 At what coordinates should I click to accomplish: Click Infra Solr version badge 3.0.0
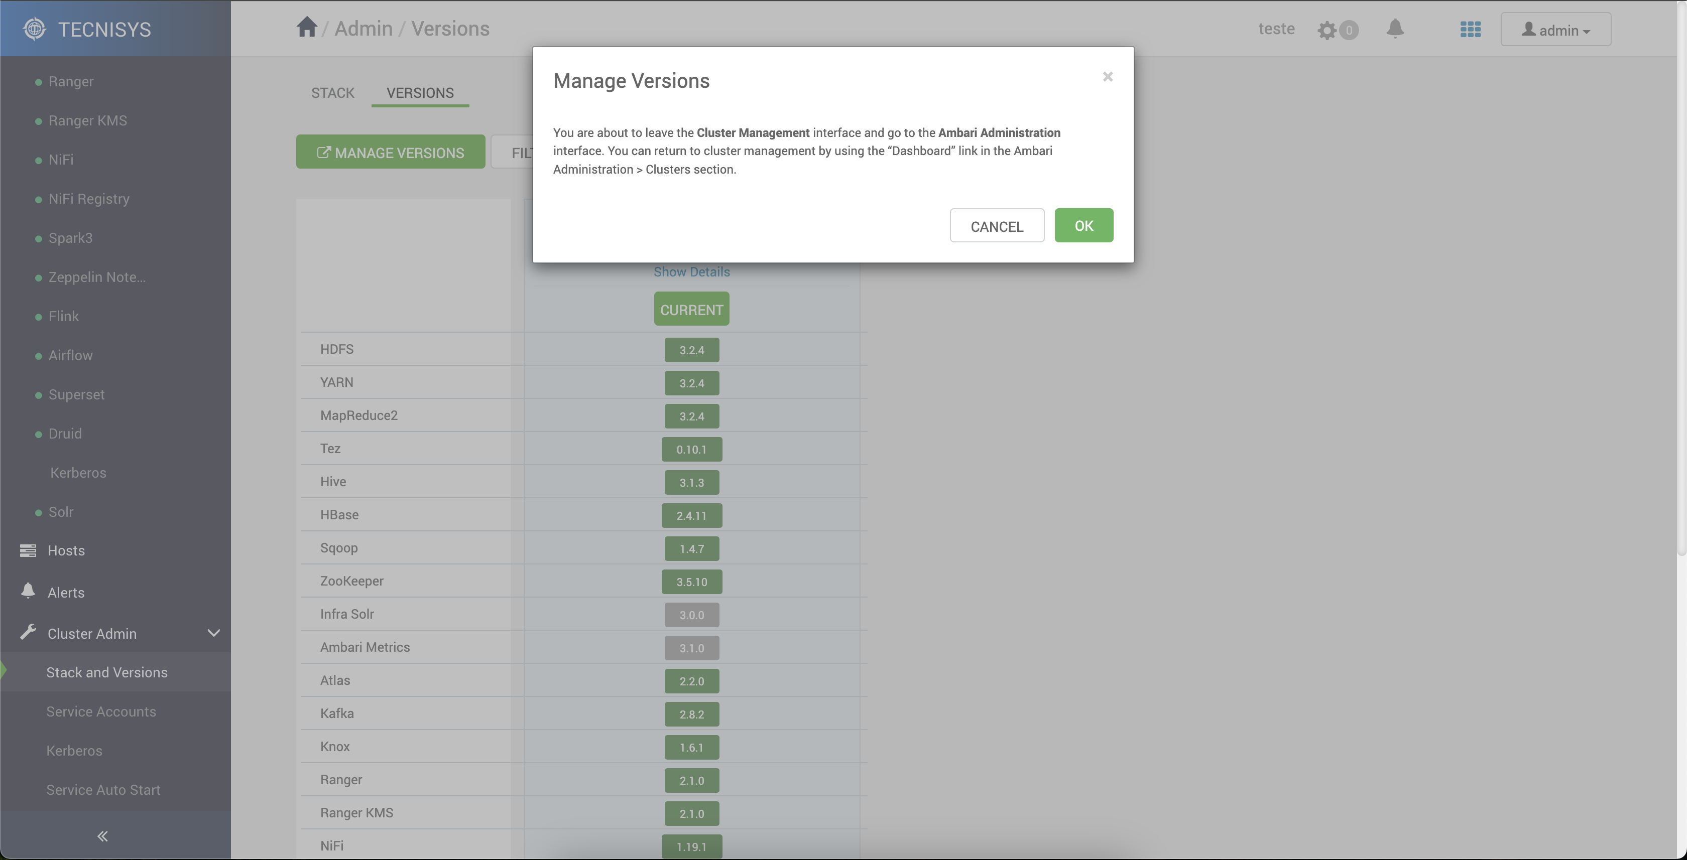(x=691, y=615)
